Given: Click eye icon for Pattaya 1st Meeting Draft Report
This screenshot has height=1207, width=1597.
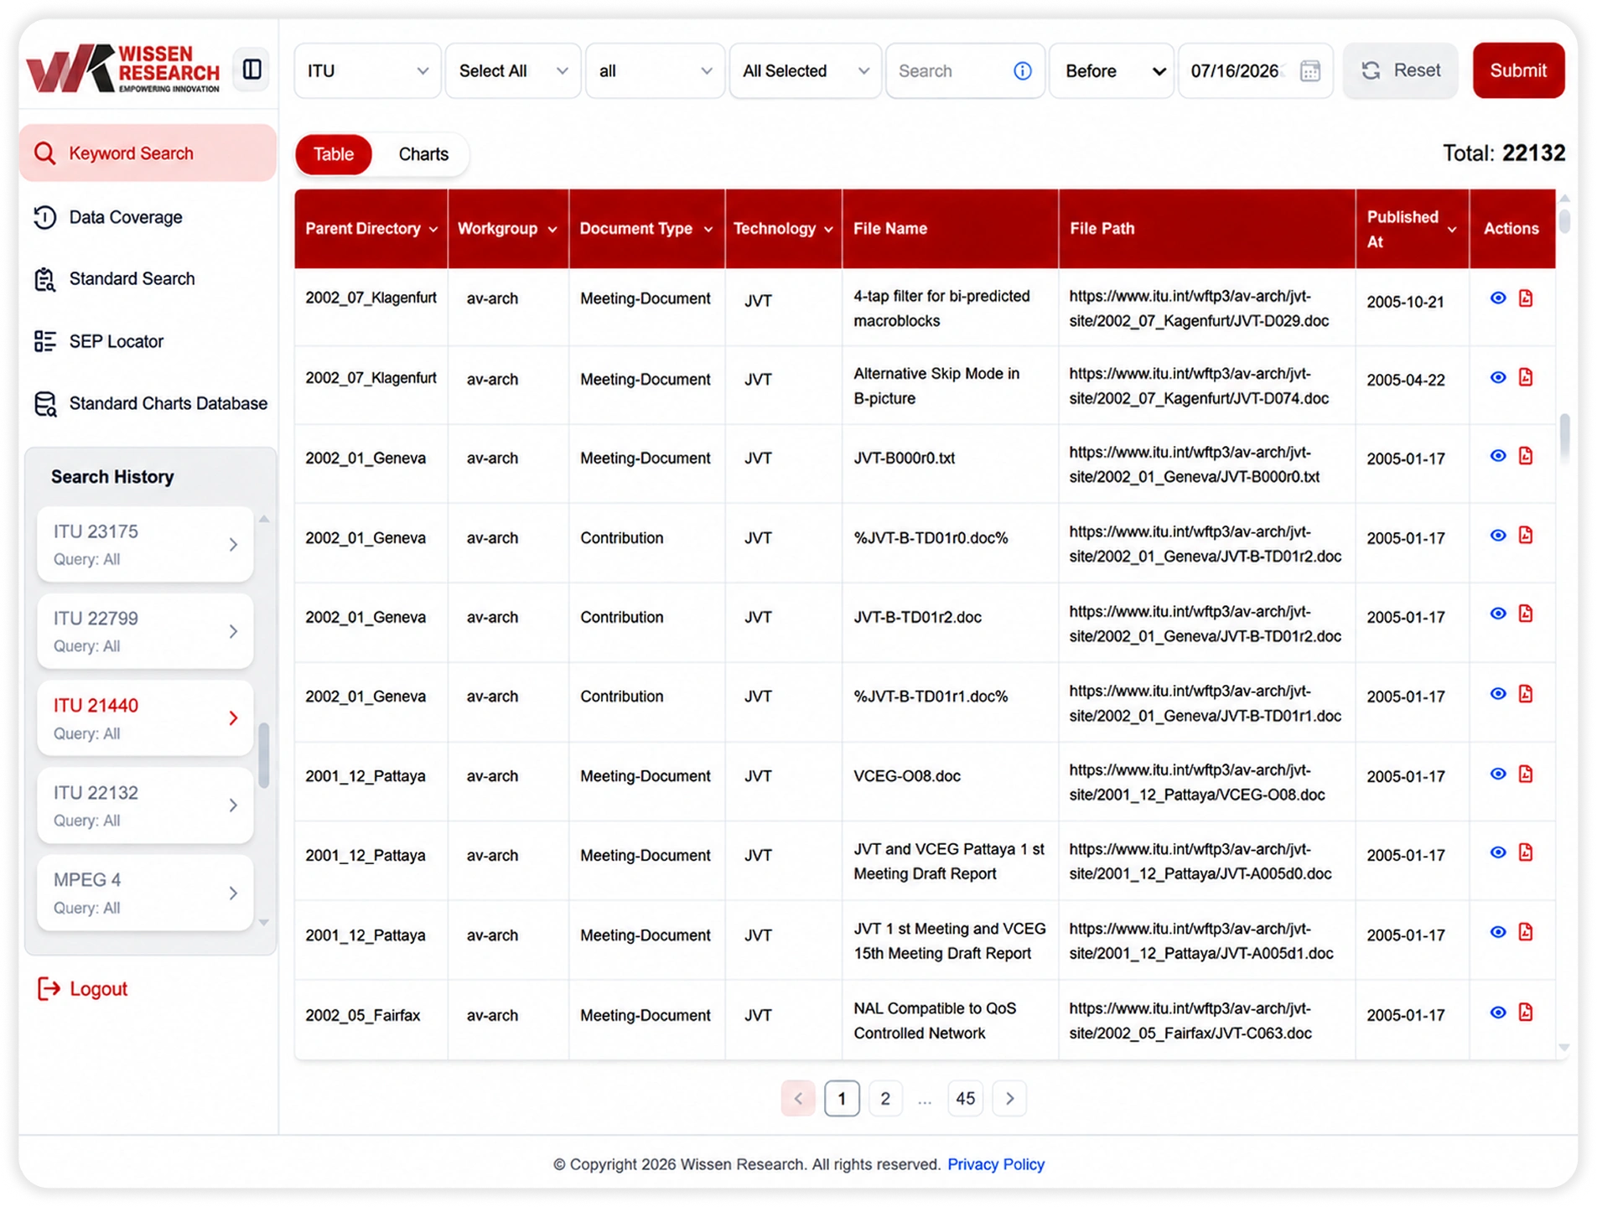Looking at the screenshot, I should 1497,852.
